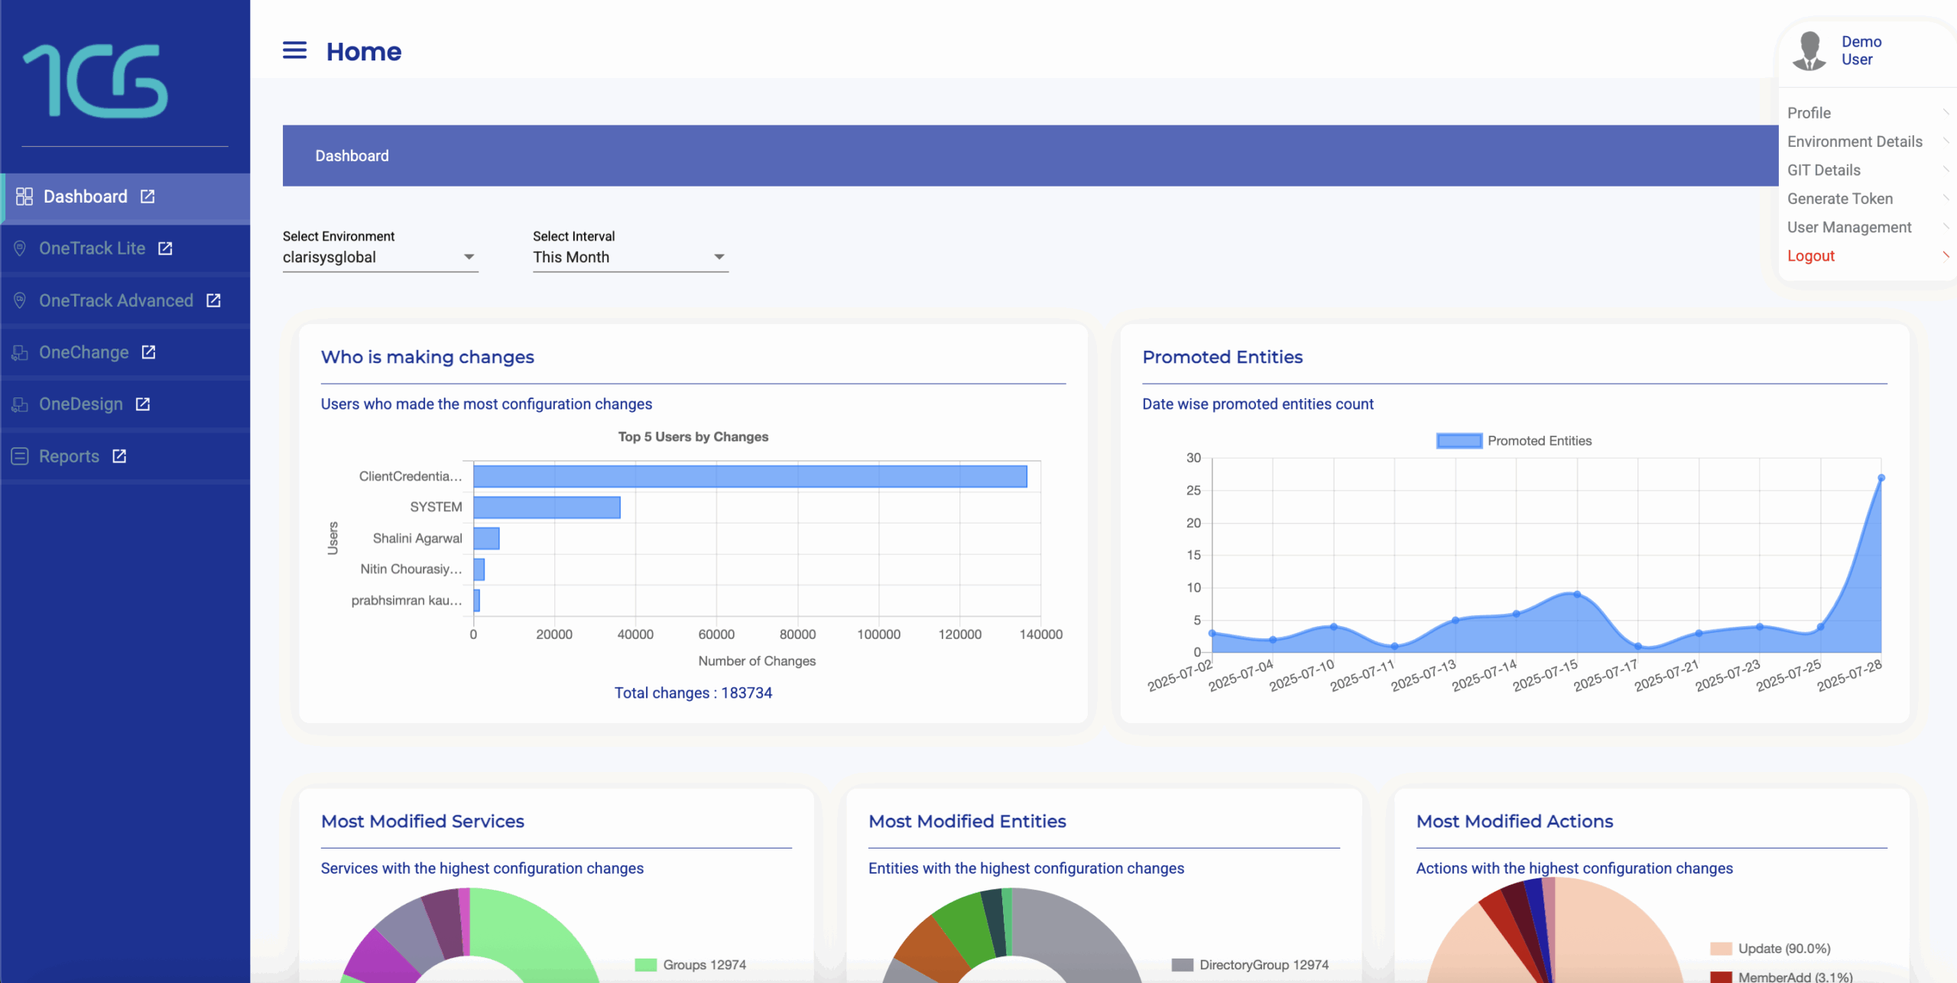Open the Select Interval dropdown
The height and width of the screenshot is (983, 1957).
tap(630, 258)
